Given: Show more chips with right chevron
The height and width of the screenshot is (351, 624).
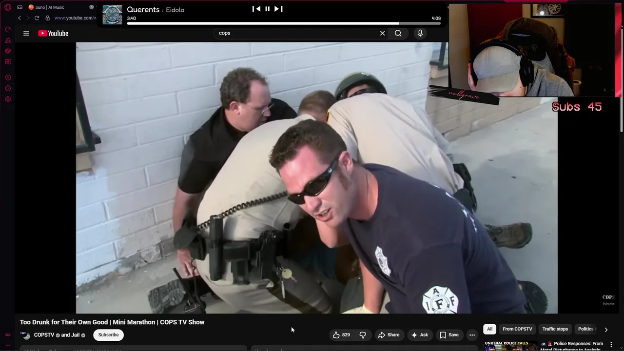Looking at the screenshot, I should click(606, 330).
